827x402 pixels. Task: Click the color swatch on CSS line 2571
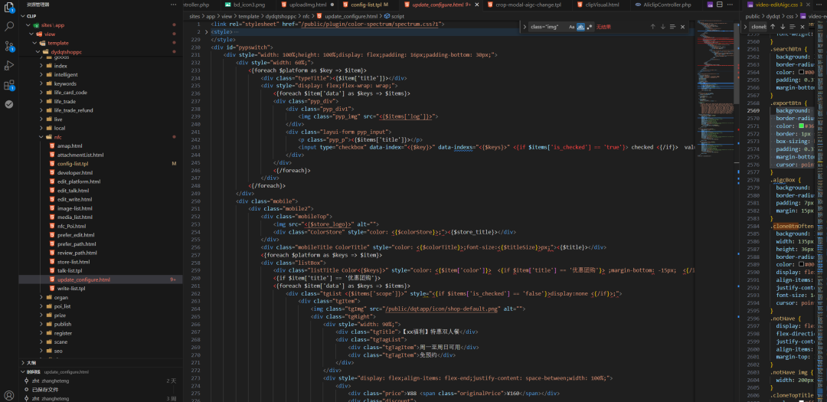pyautogui.click(x=801, y=126)
